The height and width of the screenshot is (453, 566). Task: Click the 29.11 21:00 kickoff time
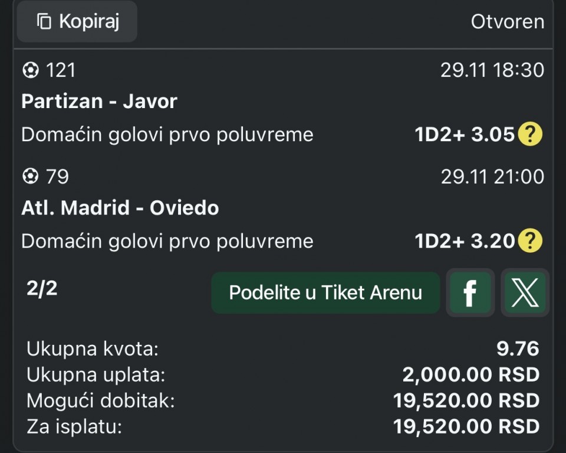492,177
